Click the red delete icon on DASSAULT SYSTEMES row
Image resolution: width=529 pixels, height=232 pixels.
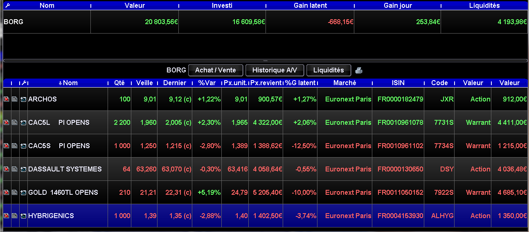pos(6,169)
